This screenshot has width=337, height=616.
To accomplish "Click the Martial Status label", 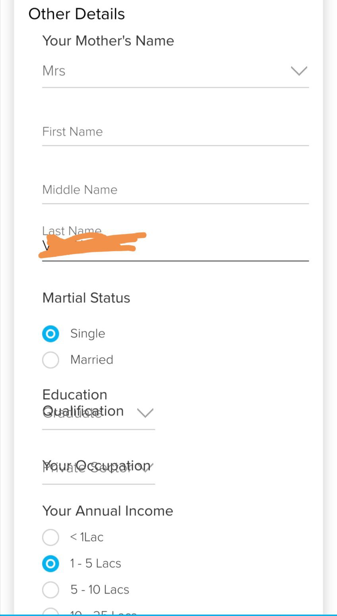I will coord(86,298).
